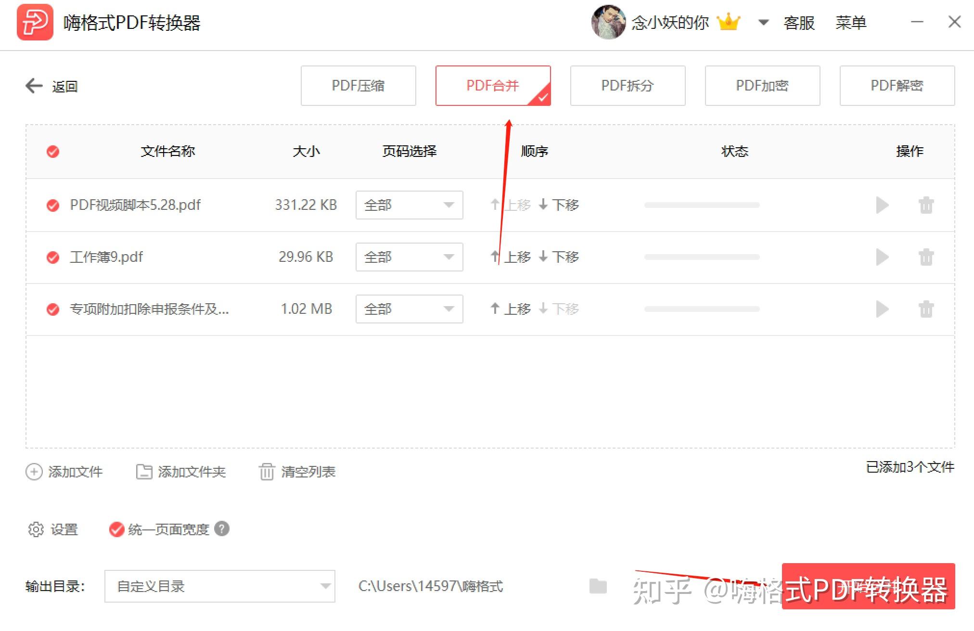Click the VIP crown icon
The height and width of the screenshot is (631, 974).
pyautogui.click(x=729, y=22)
